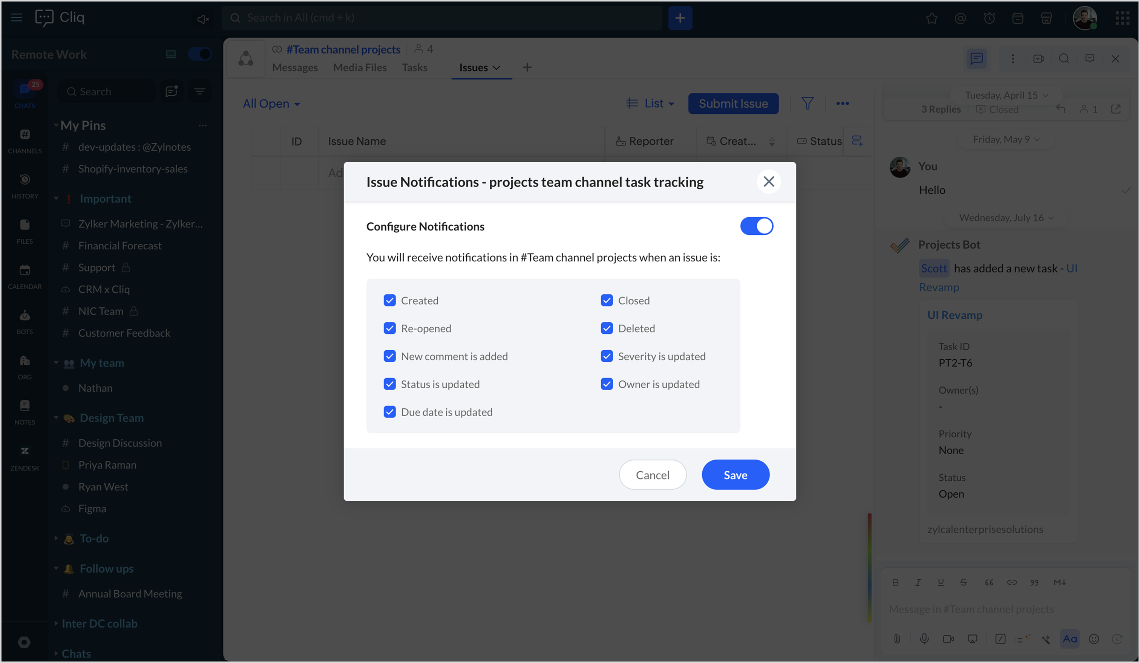Uncheck the Created checkbox

pyautogui.click(x=389, y=300)
